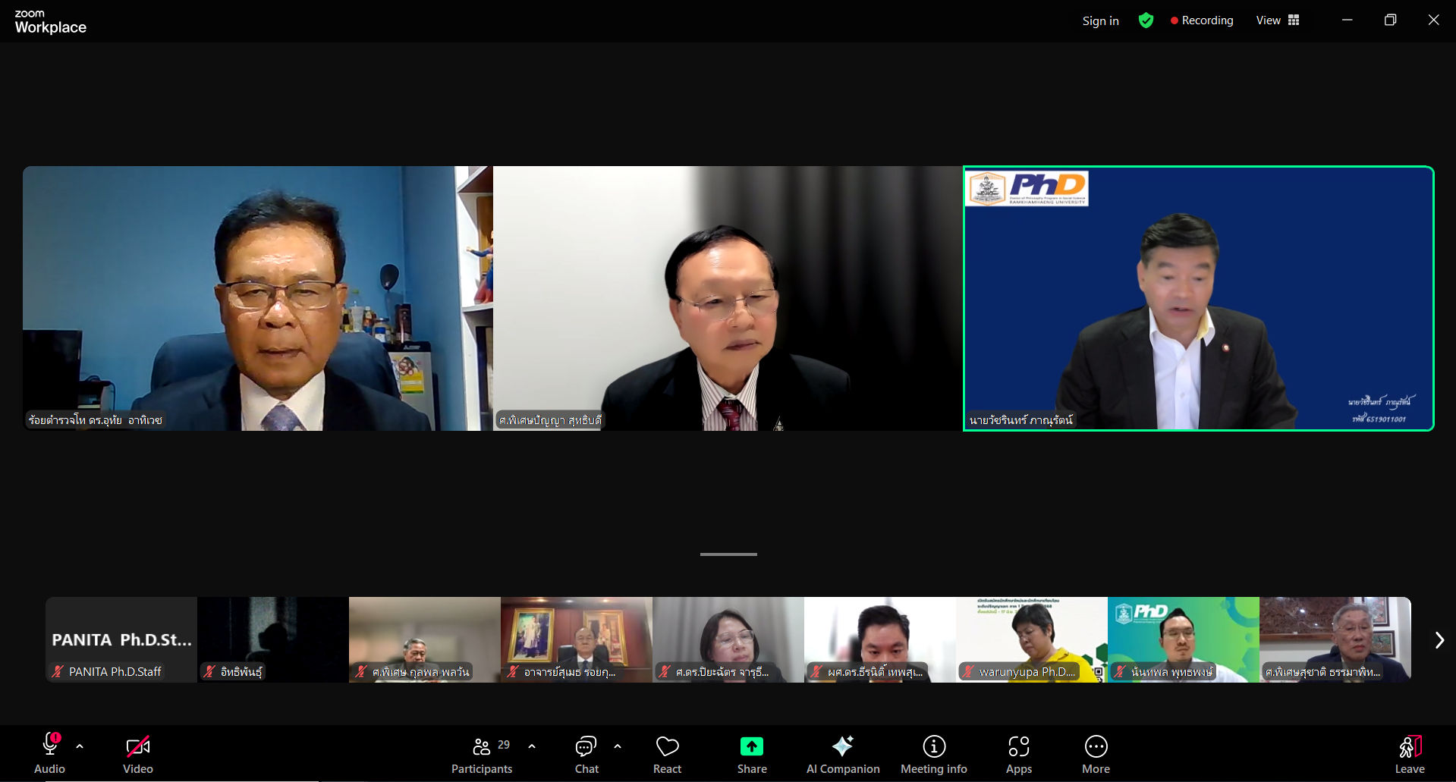Viewport: 1456px width, 782px height.
Task: Click muted mic icon on warunyupa tile
Action: tap(968, 671)
